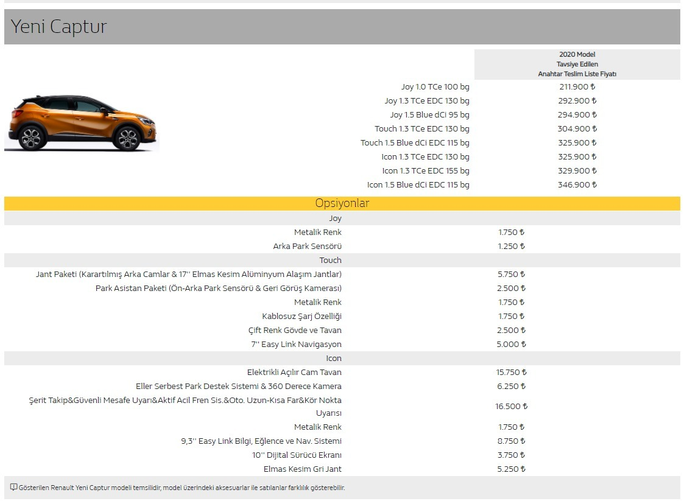This screenshot has width=687, height=501.
Task: Click the Joy 1.5 Blue dCi 95 bg label
Action: (x=429, y=114)
